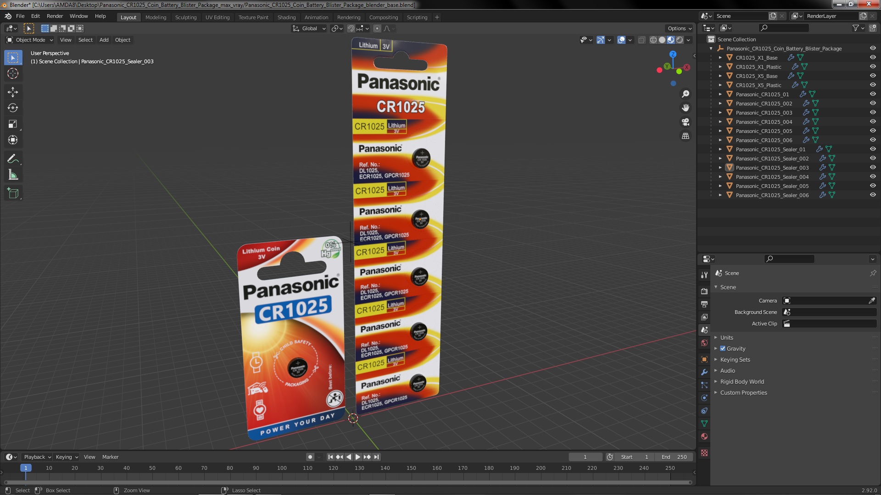Click the timeline Marker menu
The width and height of the screenshot is (881, 495).
110,457
